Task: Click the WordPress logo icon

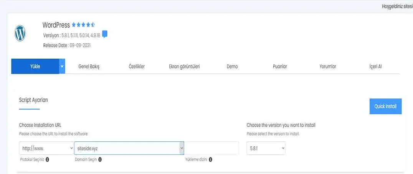Action: 20,33
